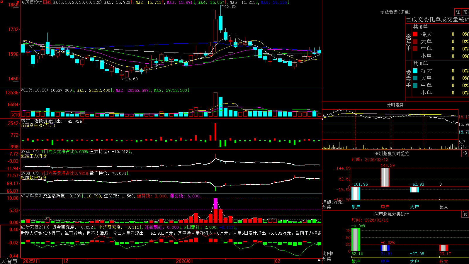The height and width of the screenshot is (264, 469).
Task: Click SVZJ indicator name
Action: tap(26, 121)
